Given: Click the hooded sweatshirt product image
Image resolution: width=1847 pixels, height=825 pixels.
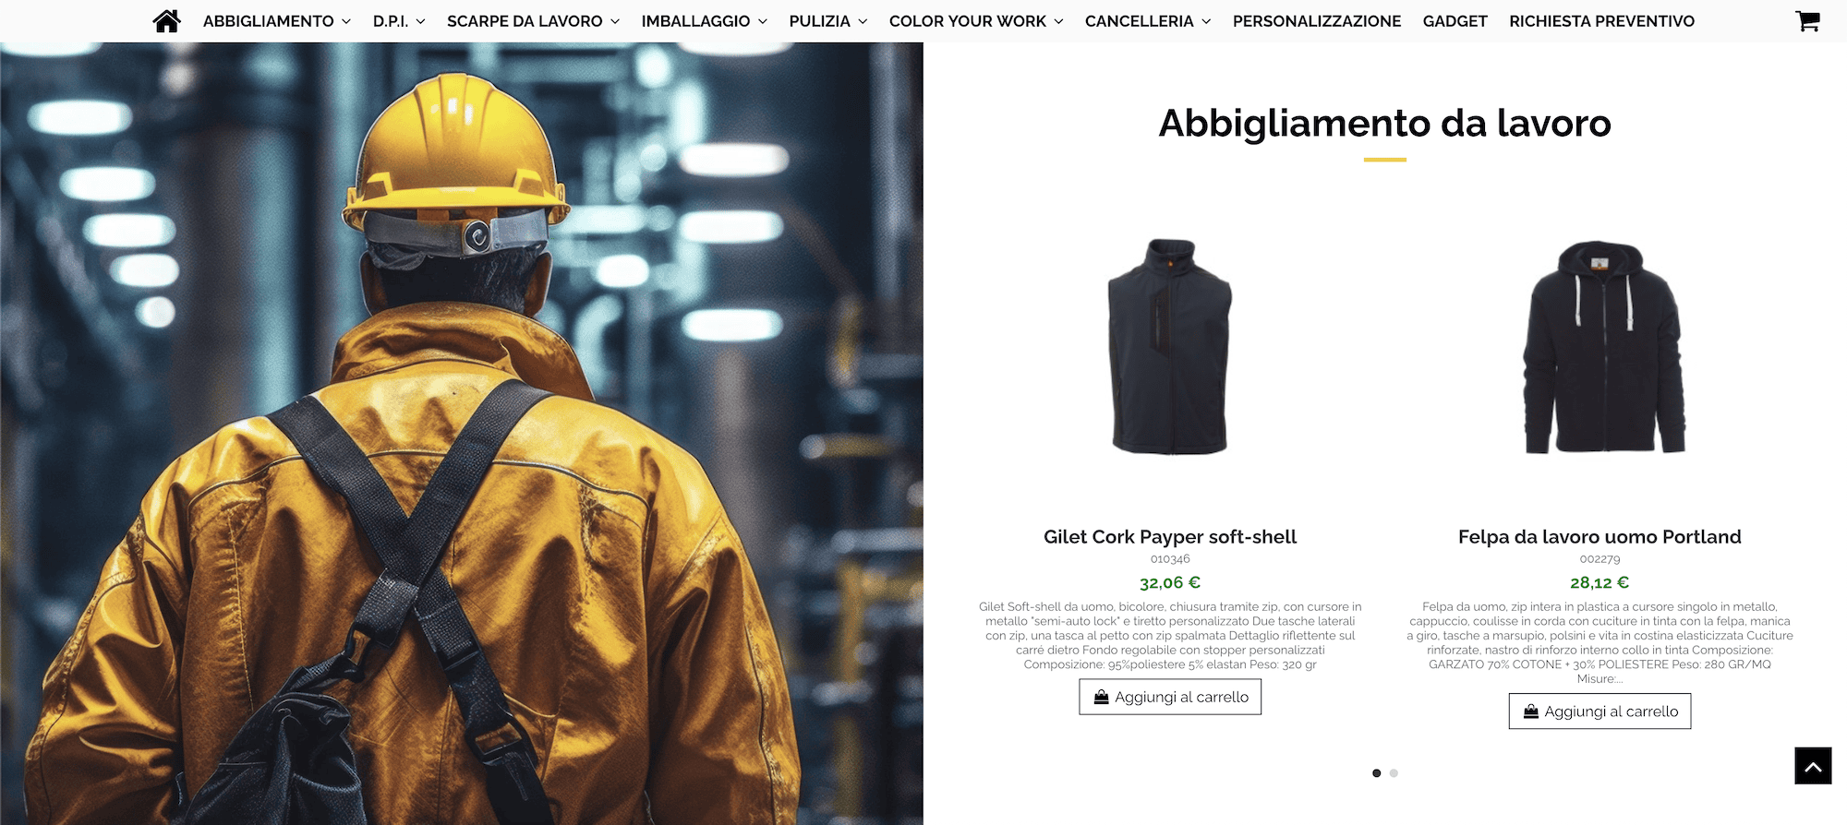Looking at the screenshot, I should pos(1603,347).
